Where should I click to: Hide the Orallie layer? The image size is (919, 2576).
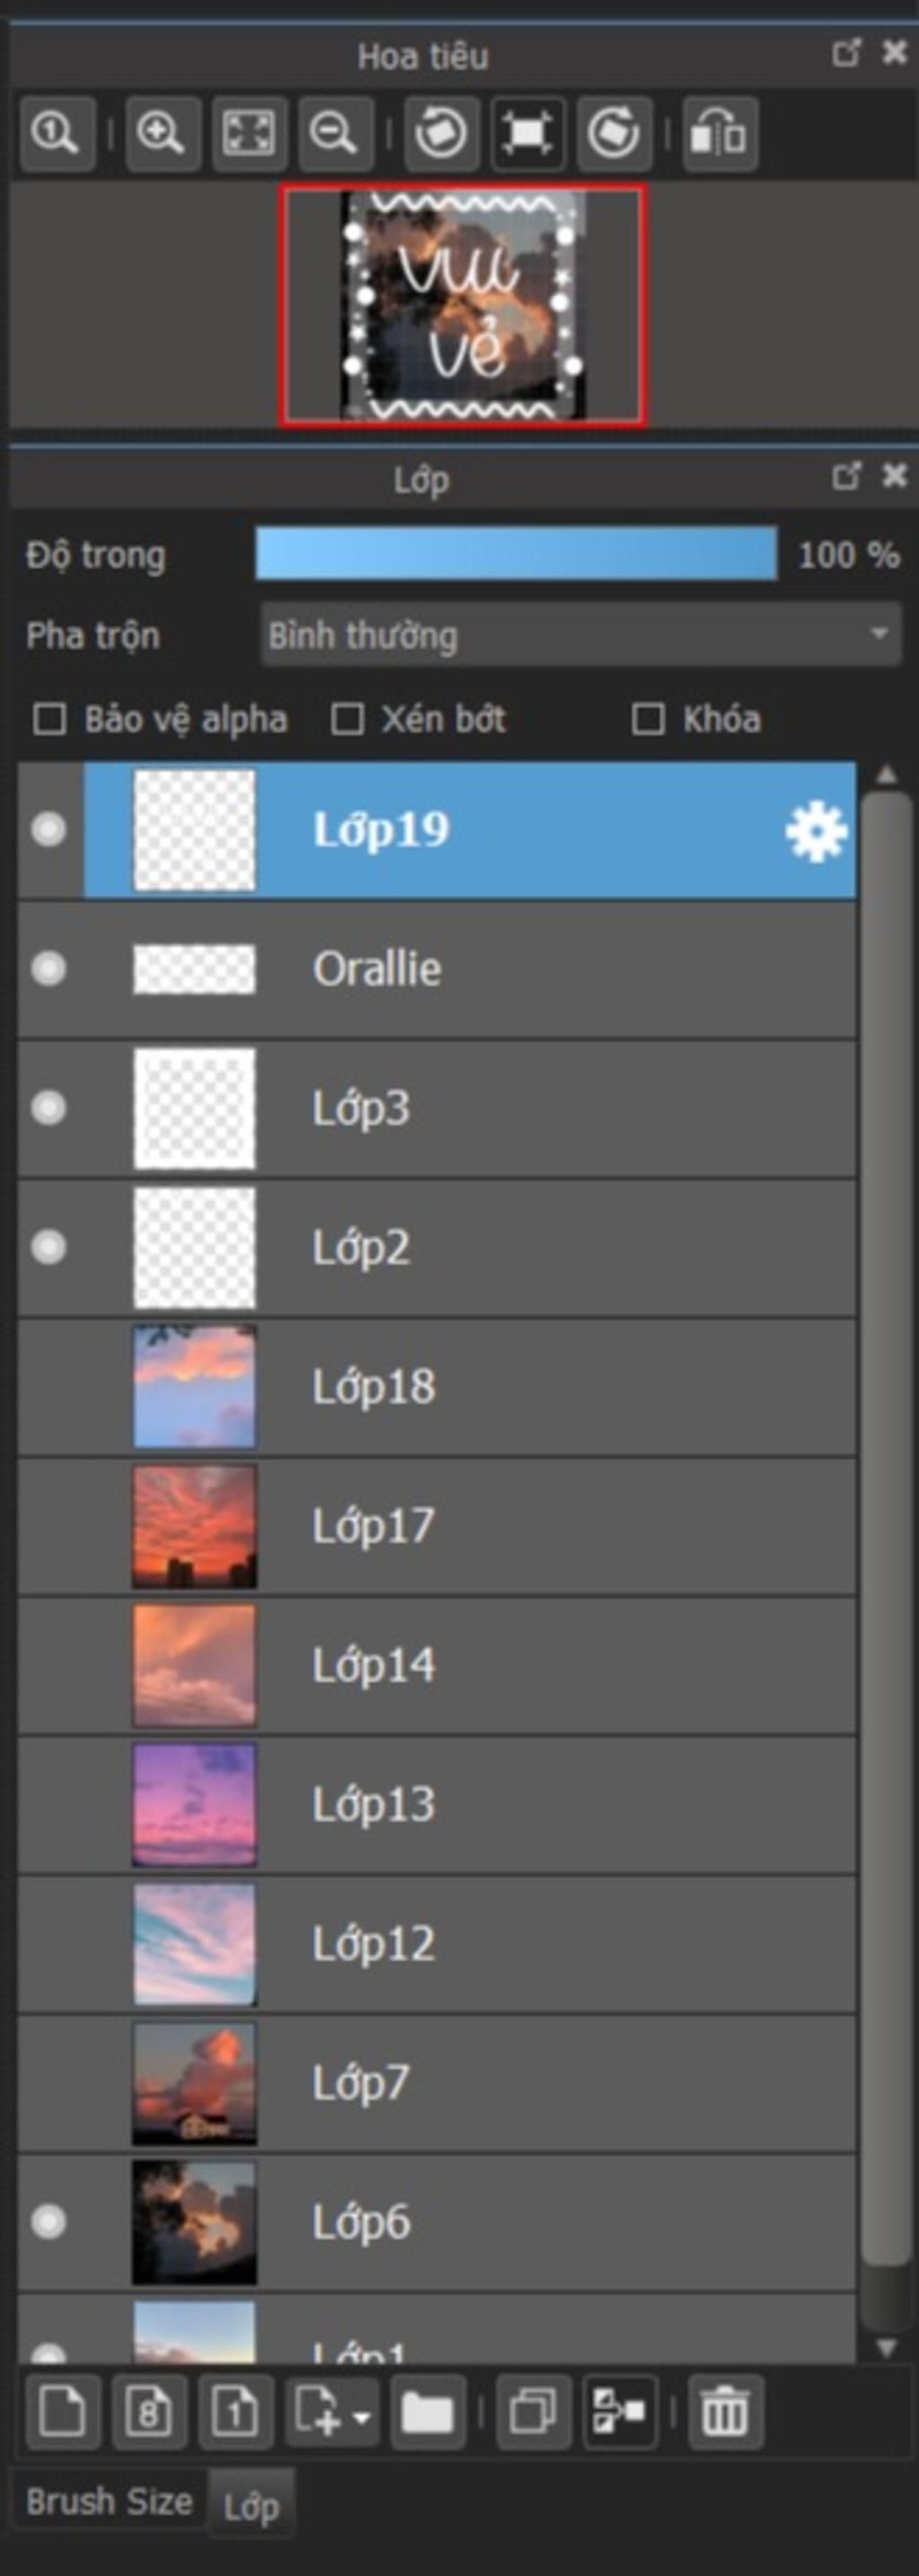pyautogui.click(x=49, y=968)
